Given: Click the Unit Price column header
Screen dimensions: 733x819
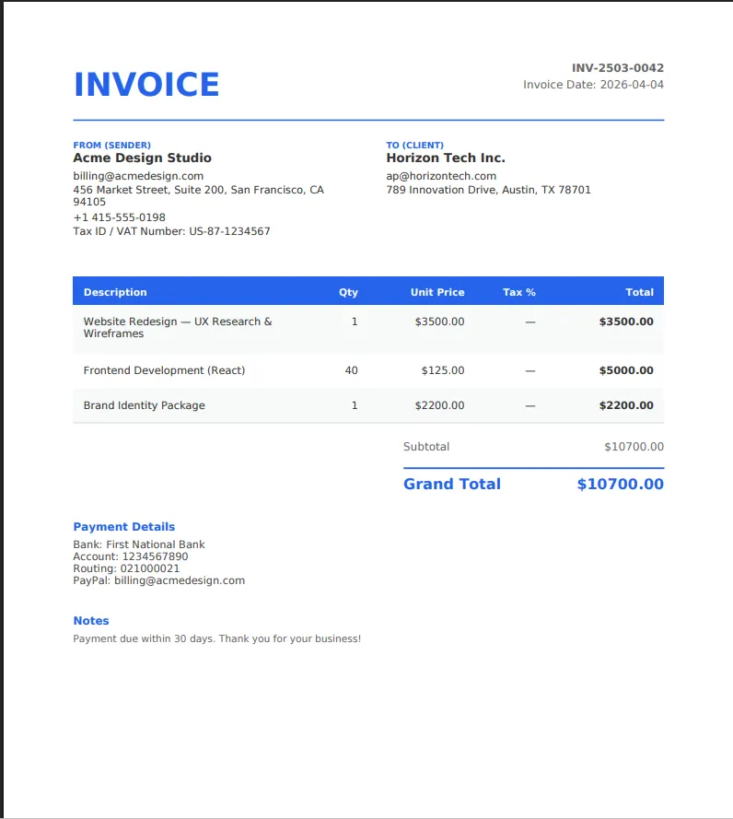Looking at the screenshot, I should (437, 292).
